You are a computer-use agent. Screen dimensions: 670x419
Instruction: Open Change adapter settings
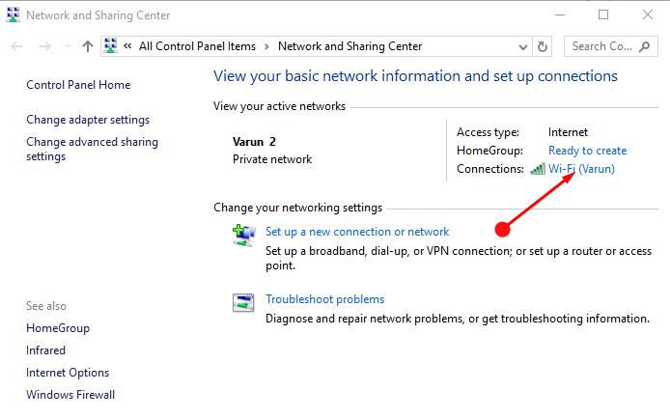coord(88,120)
